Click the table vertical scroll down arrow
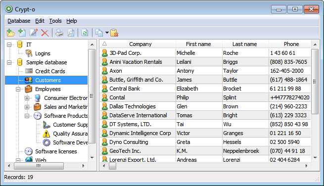This screenshot has width=324, height=186. (x=315, y=158)
